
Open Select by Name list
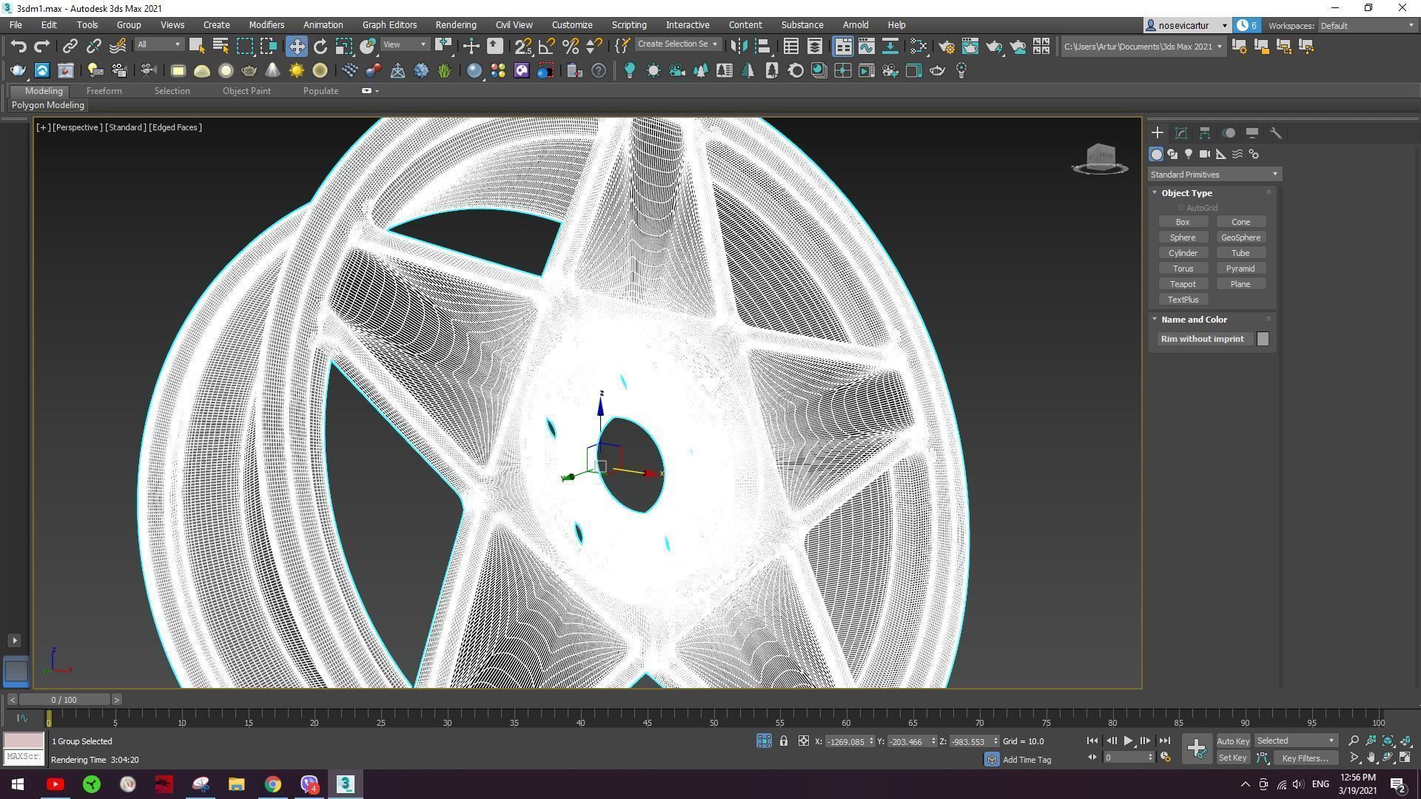[221, 47]
